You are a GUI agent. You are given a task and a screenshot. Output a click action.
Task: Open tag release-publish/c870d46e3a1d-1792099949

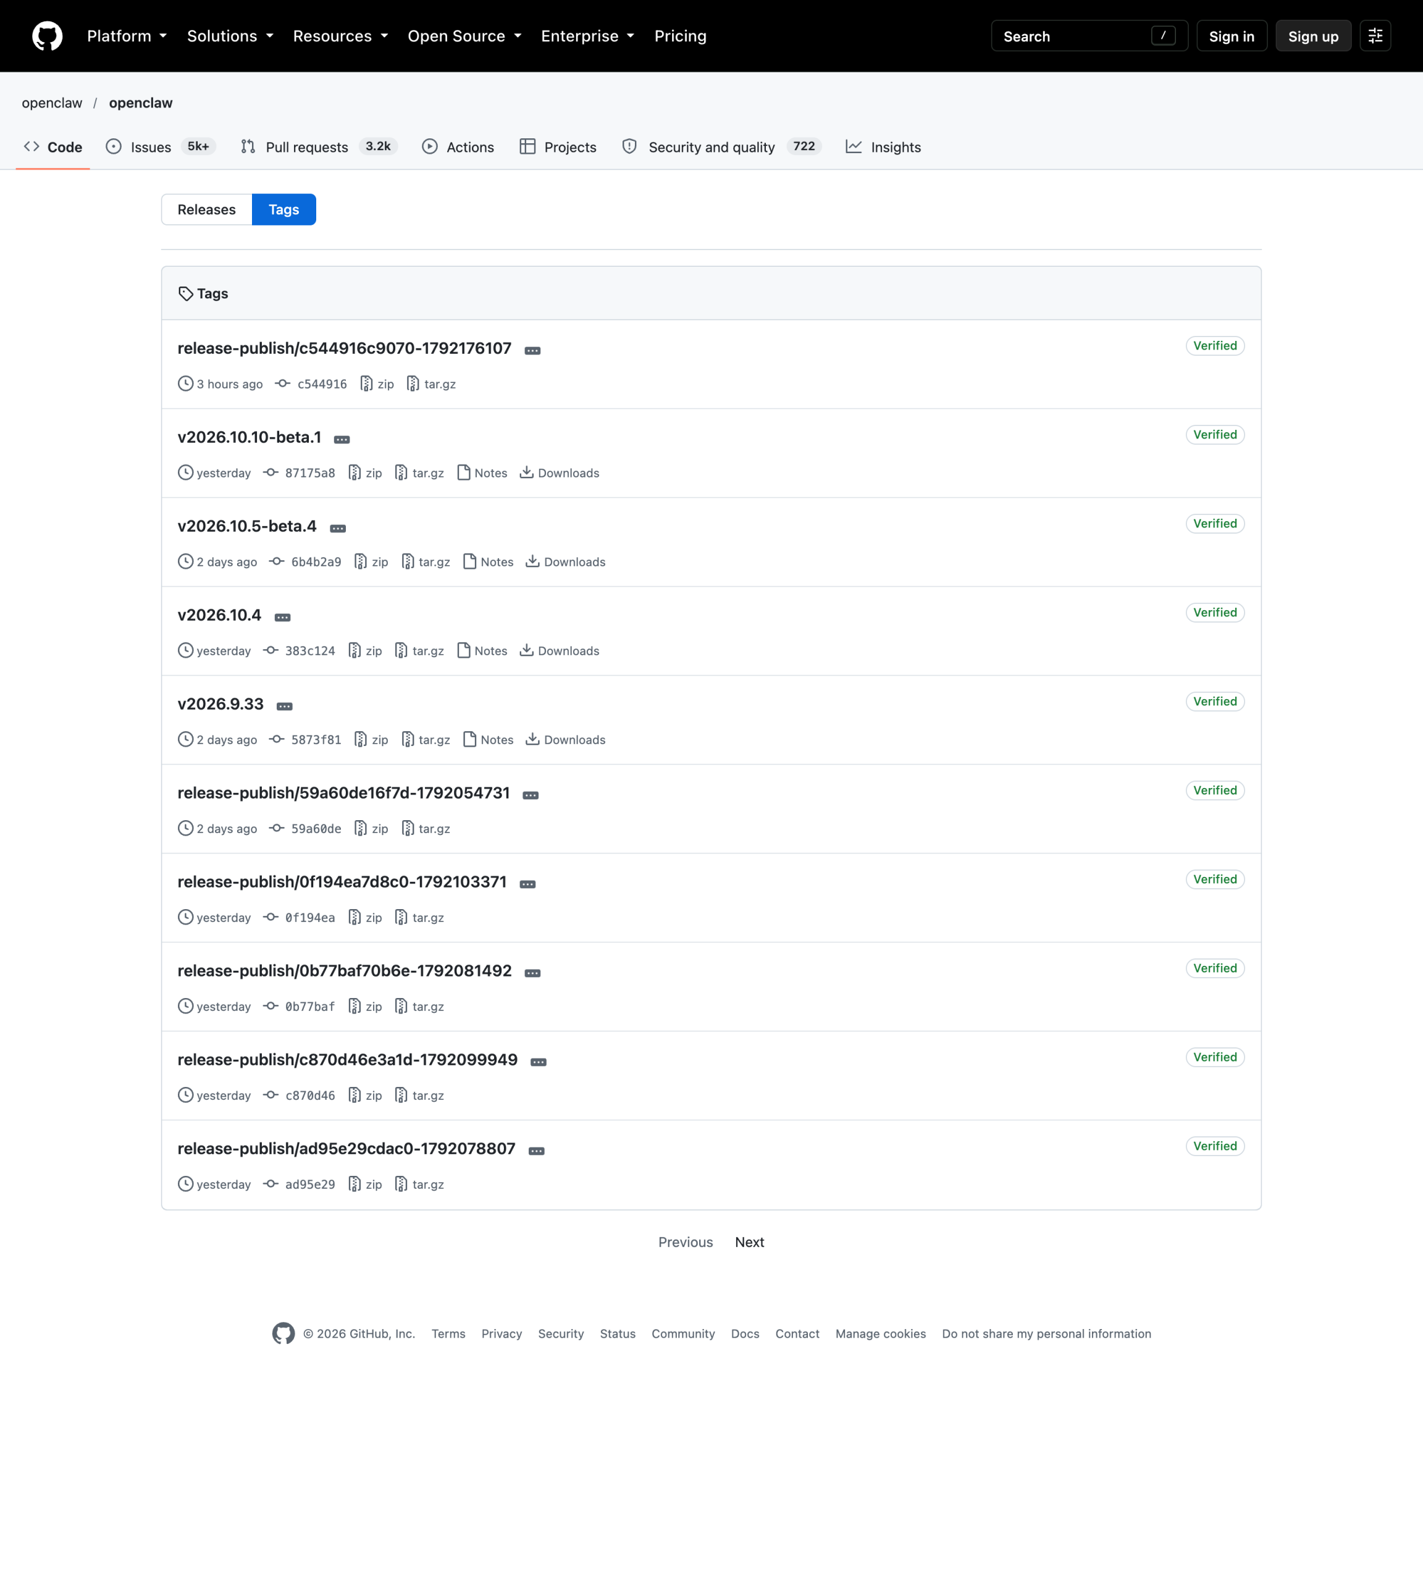347,1060
